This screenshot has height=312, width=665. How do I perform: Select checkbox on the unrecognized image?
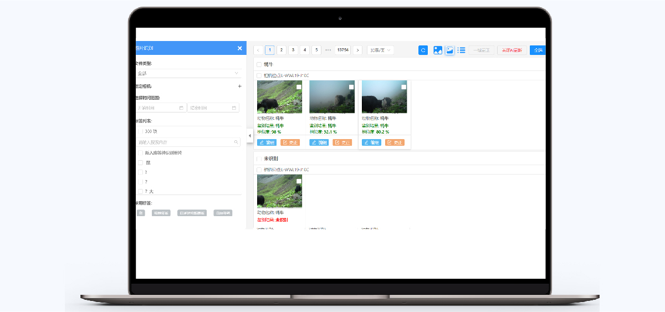pos(299,181)
